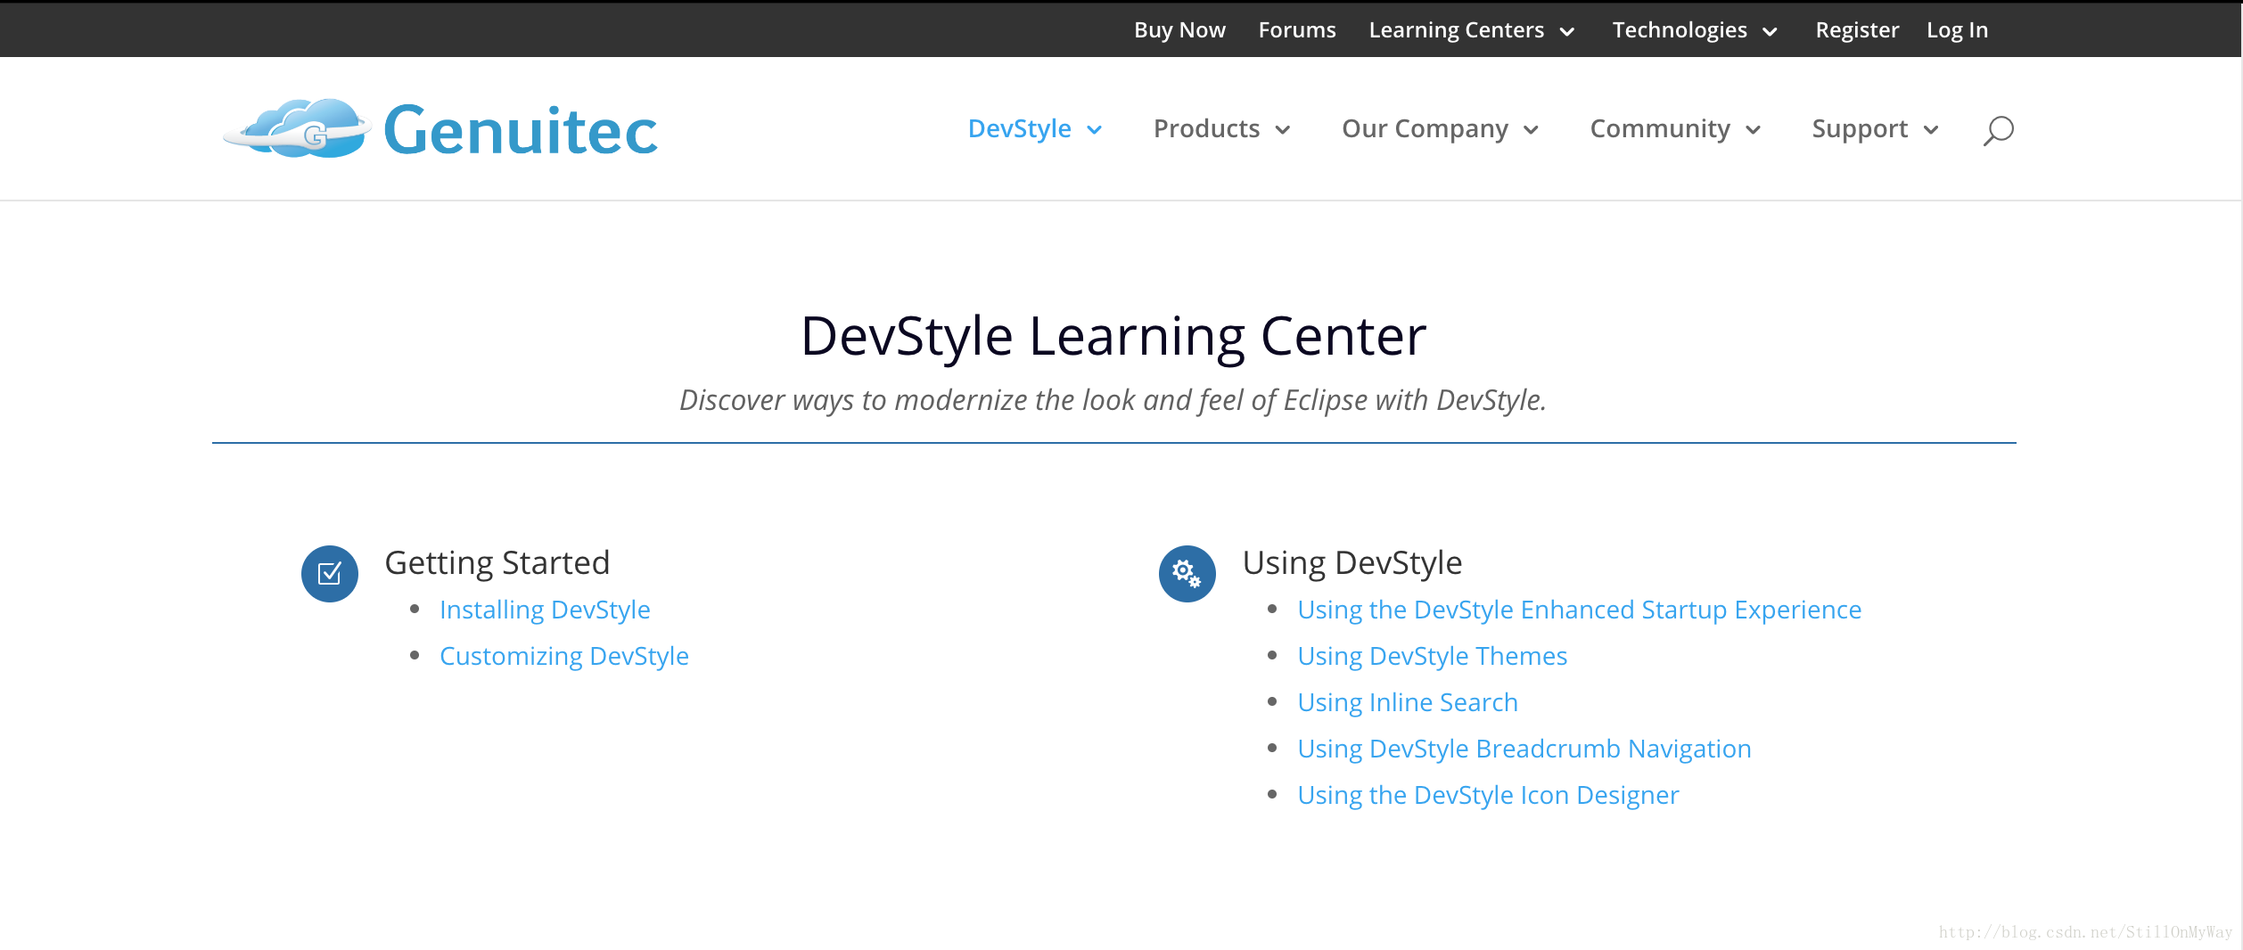Visit the Forums link
Screen dimensions: 2243x950
[x=1297, y=30]
